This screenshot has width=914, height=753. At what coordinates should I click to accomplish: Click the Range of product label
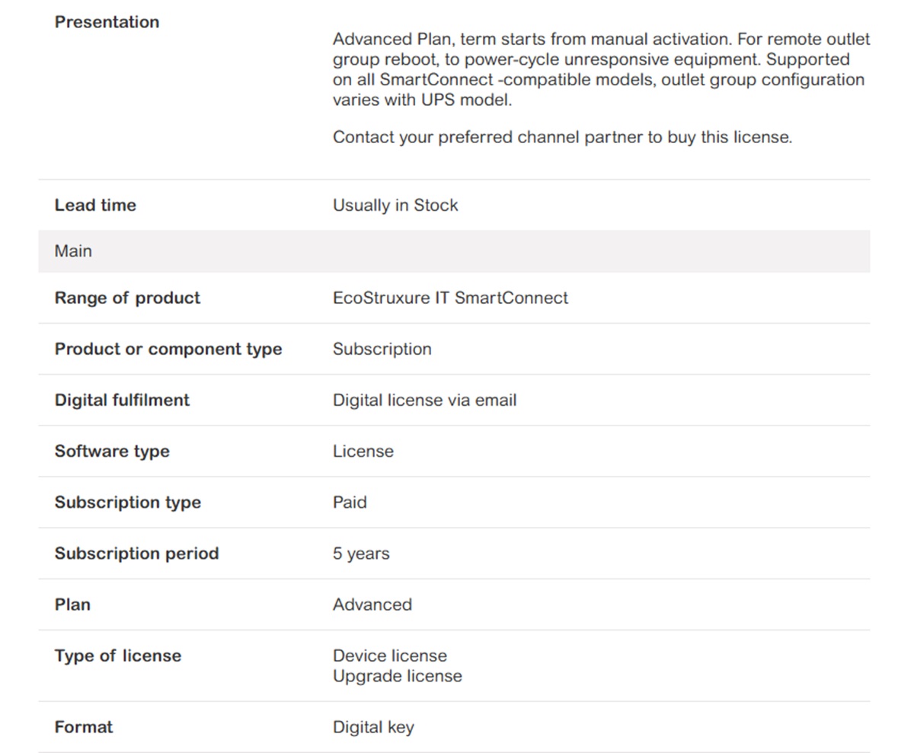pyautogui.click(x=127, y=298)
